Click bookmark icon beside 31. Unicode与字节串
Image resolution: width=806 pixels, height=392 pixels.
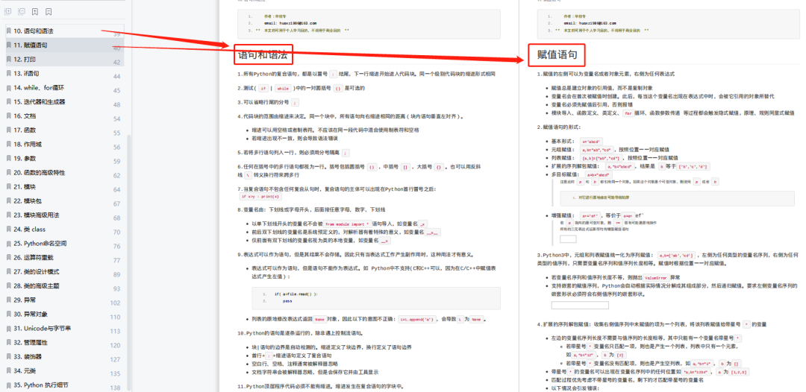tap(8, 328)
